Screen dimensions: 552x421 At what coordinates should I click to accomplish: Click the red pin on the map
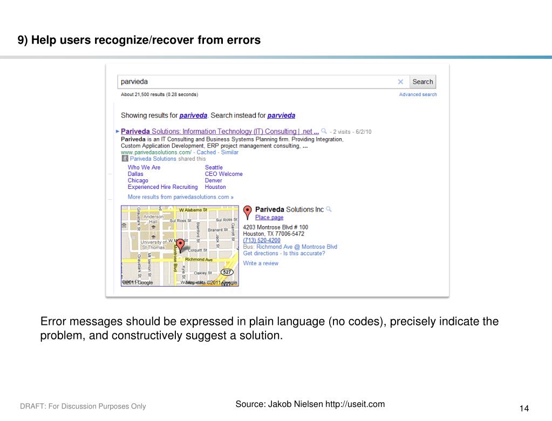pyautogui.click(x=180, y=245)
